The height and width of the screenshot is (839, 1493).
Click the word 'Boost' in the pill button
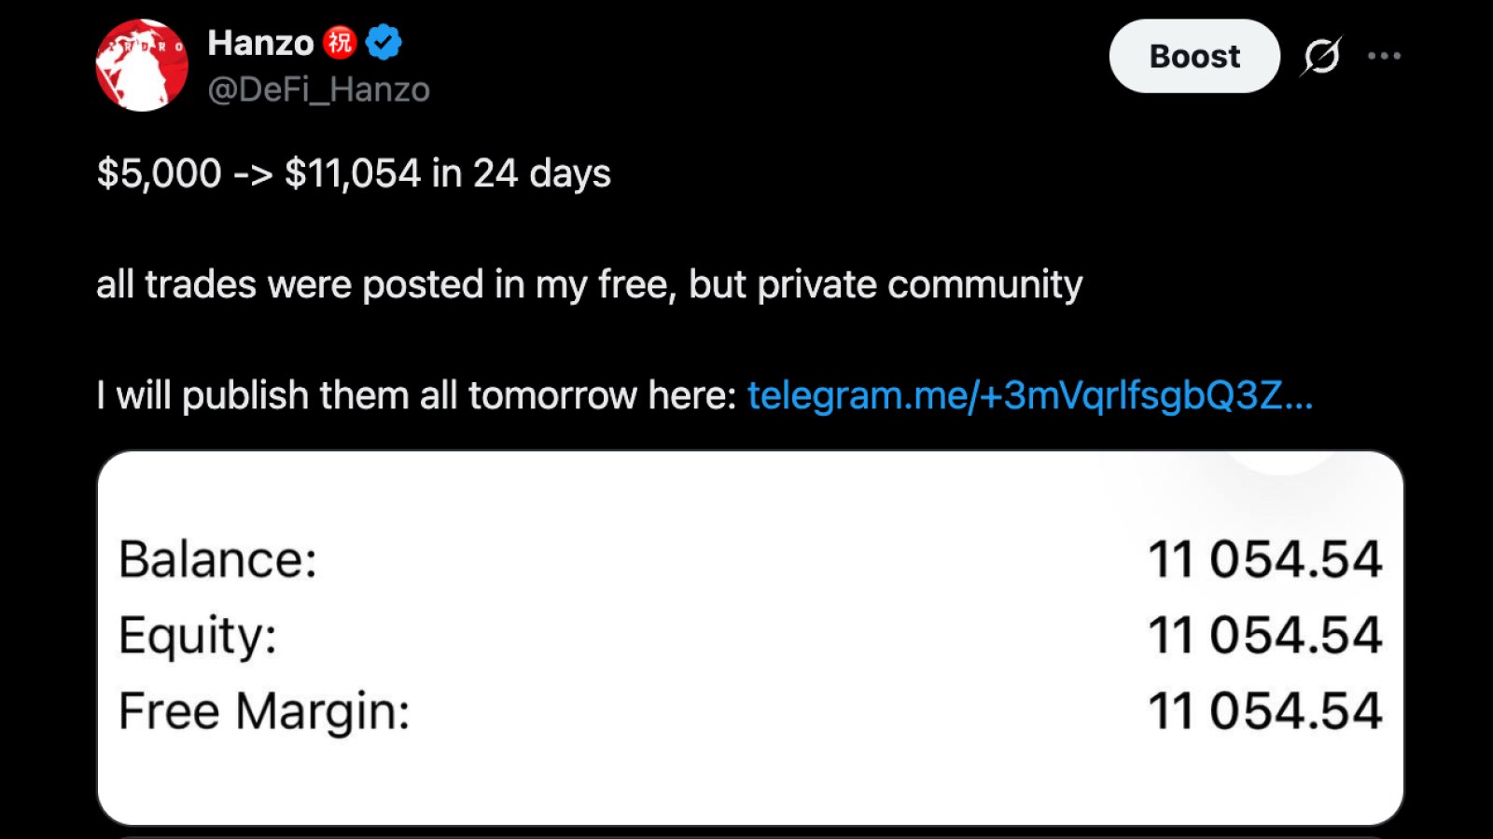[1194, 56]
